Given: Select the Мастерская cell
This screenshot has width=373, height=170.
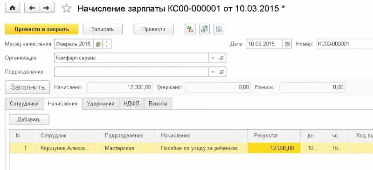Looking at the screenshot, I should click(x=126, y=148).
